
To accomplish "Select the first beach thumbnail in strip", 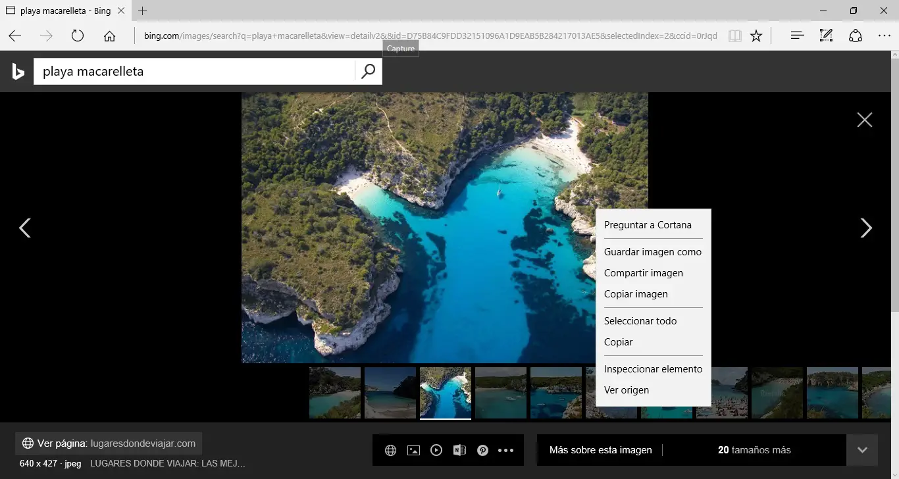I will [x=335, y=393].
